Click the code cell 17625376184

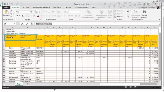(x=40, y=49)
